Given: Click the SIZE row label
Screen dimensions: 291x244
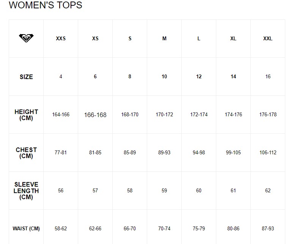Looking at the screenshot, I should coord(26,77).
